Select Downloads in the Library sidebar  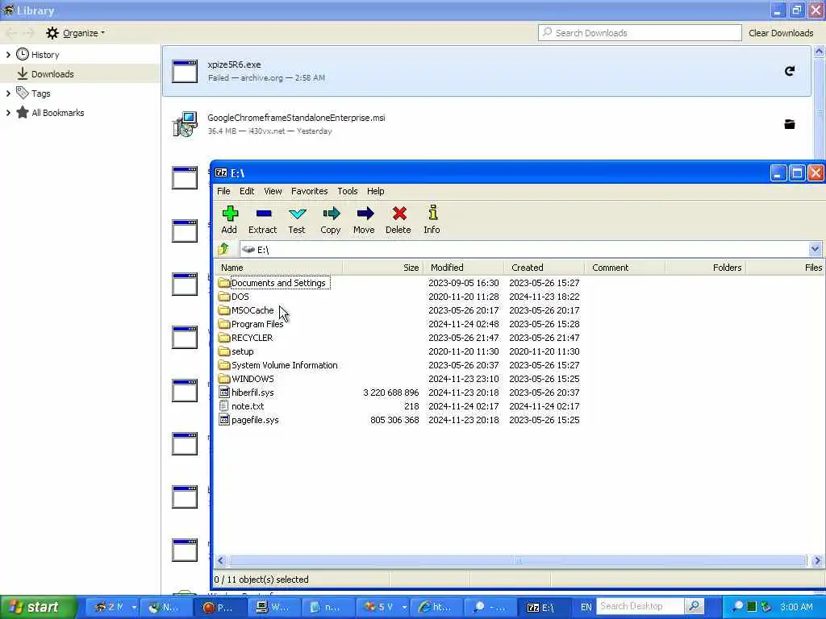point(80,73)
